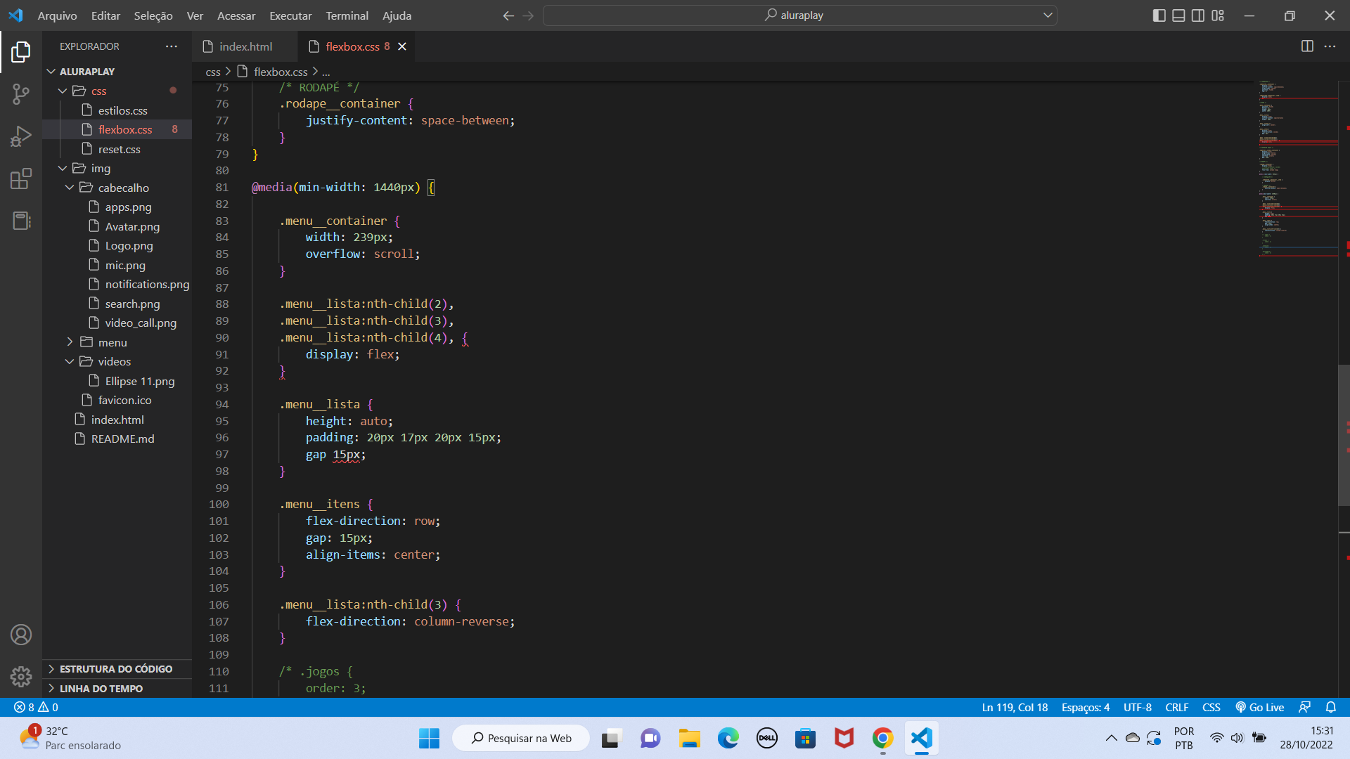This screenshot has width=1350, height=759.
Task: Show hidden system tray icons
Action: (1111, 738)
